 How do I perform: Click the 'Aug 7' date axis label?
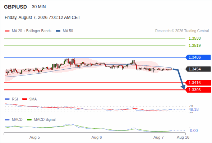pos(158,137)
